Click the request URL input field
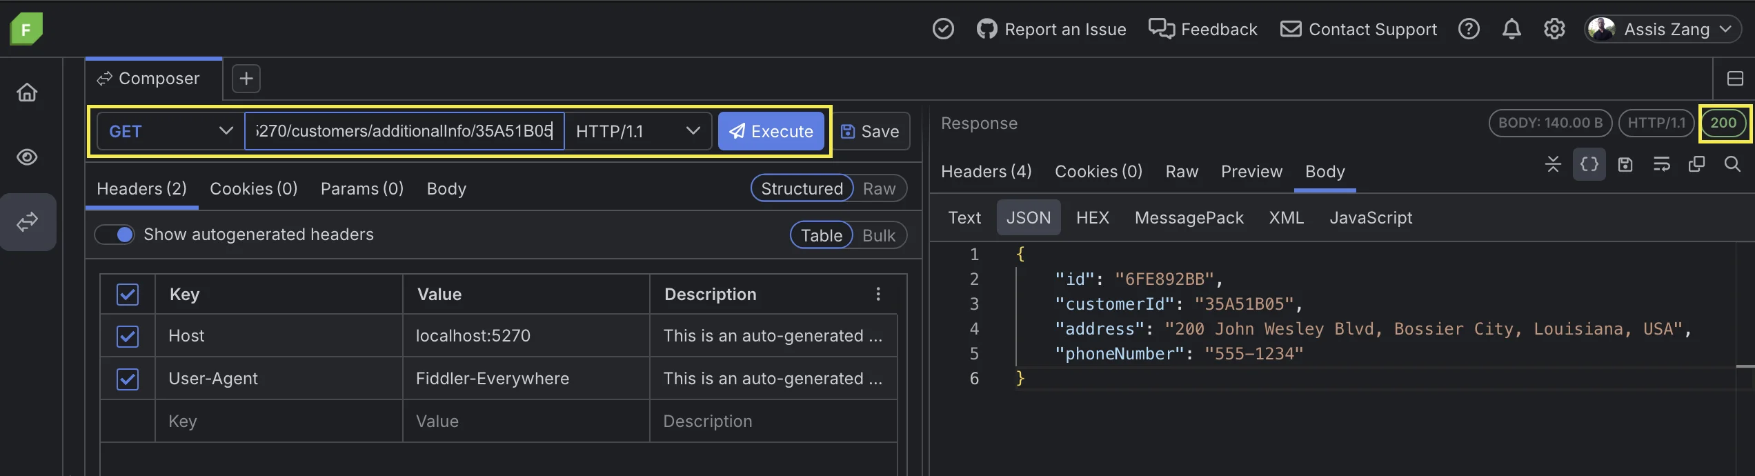 coord(404,131)
